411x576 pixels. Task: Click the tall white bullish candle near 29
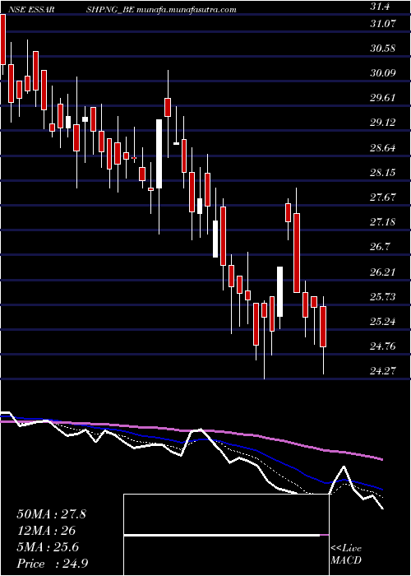click(159, 154)
